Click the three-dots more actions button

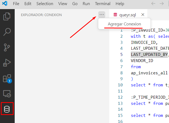102,15
